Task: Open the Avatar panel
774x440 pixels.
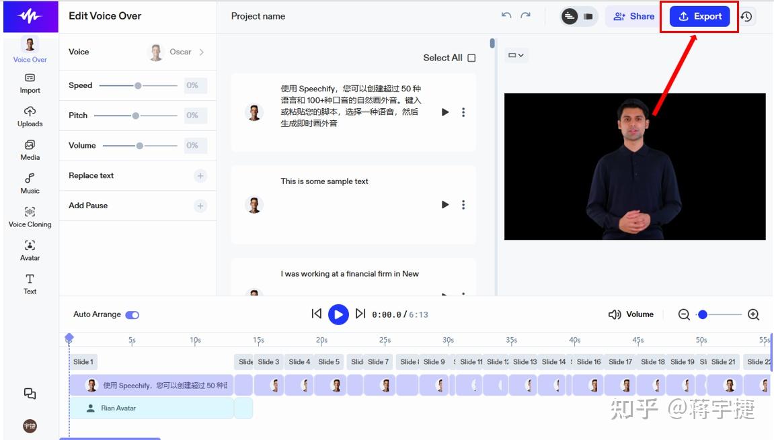Action: coord(30,249)
